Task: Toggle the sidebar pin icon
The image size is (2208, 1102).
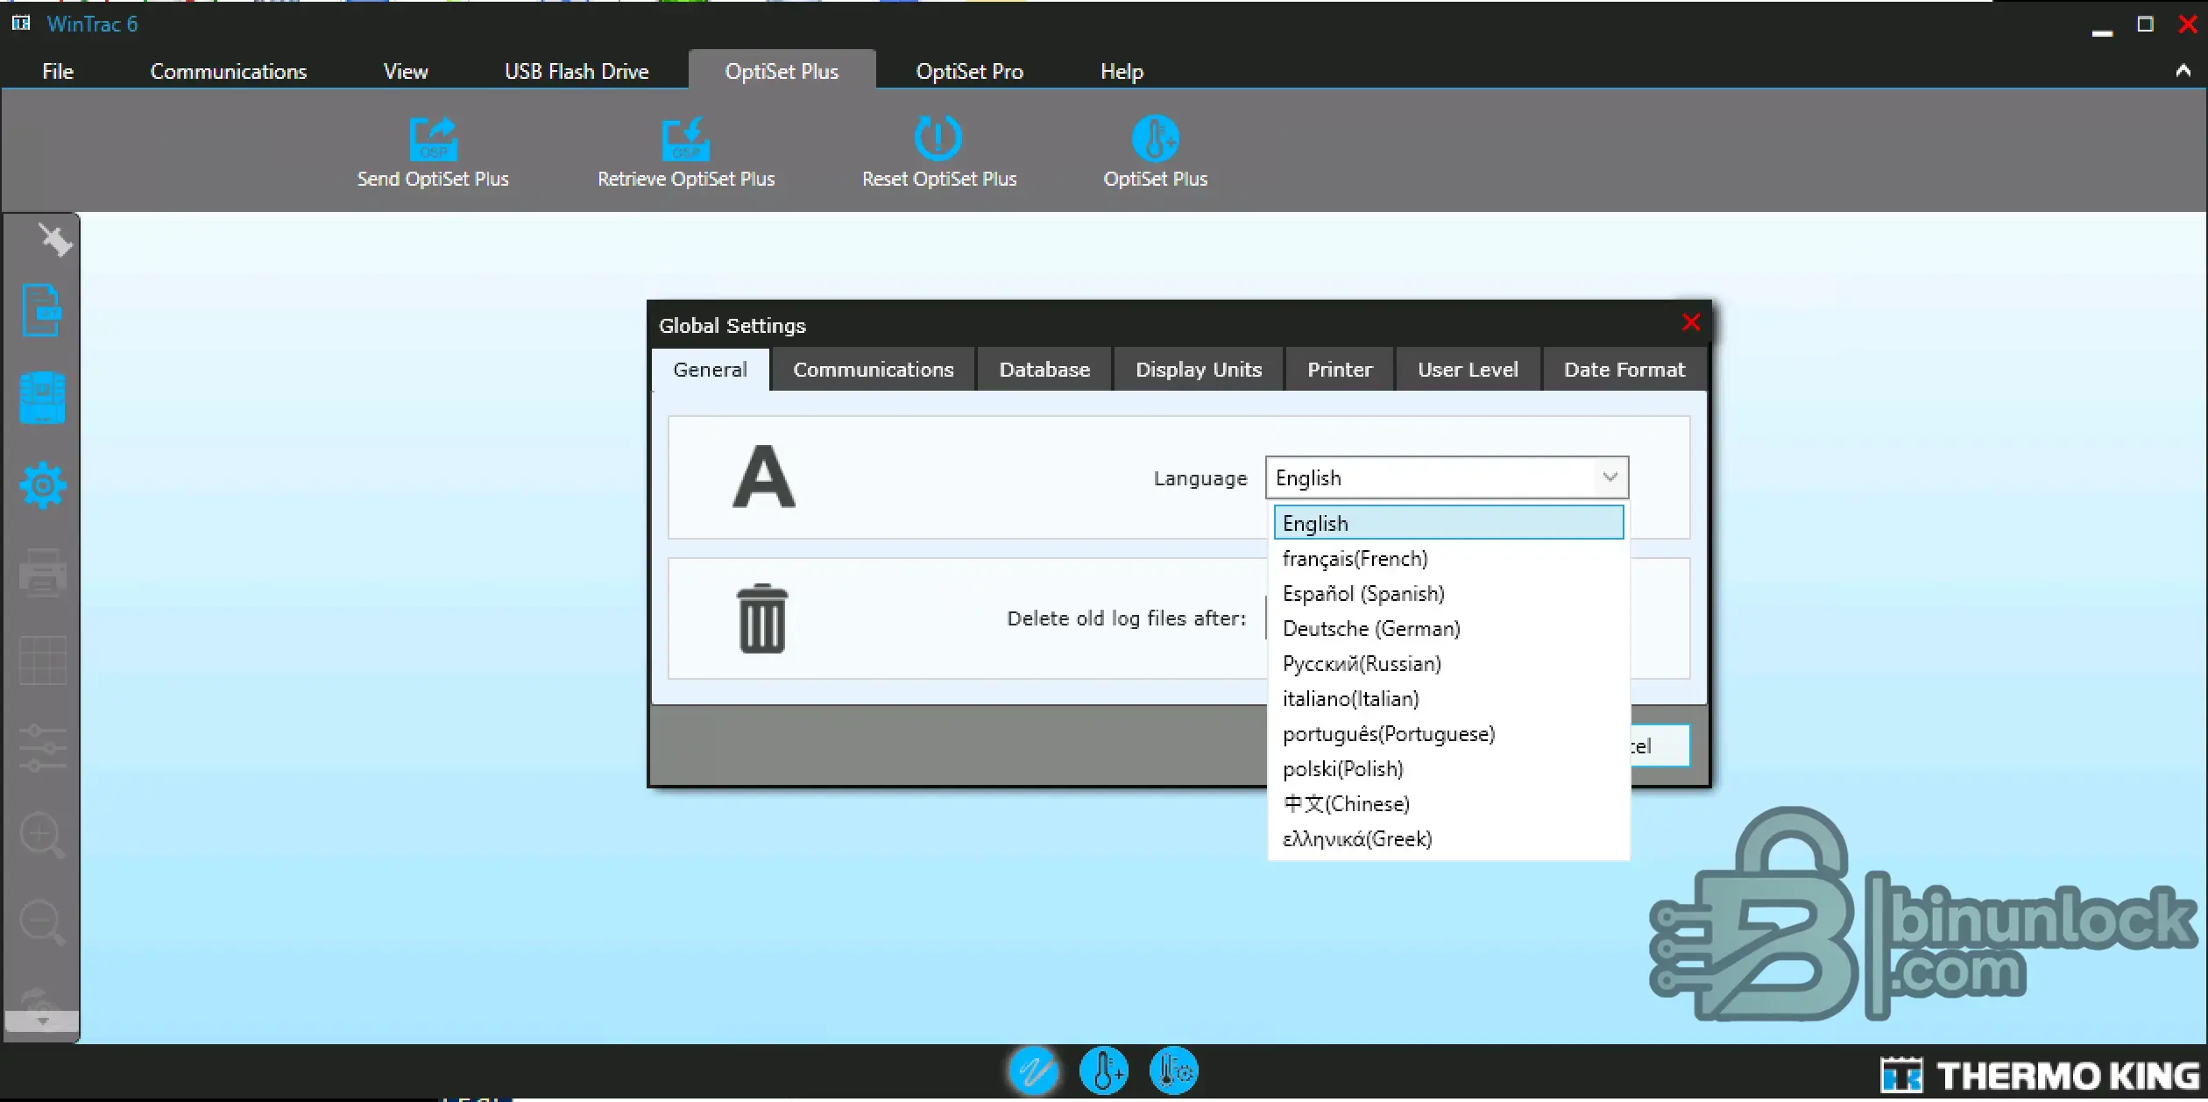Action: (54, 239)
